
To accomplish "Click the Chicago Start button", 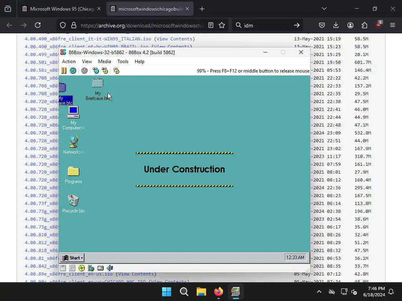I will click(73, 258).
